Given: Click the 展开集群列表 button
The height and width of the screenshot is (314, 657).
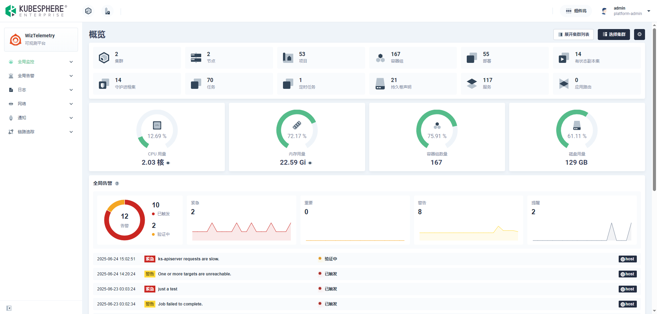Looking at the screenshot, I should pos(574,35).
